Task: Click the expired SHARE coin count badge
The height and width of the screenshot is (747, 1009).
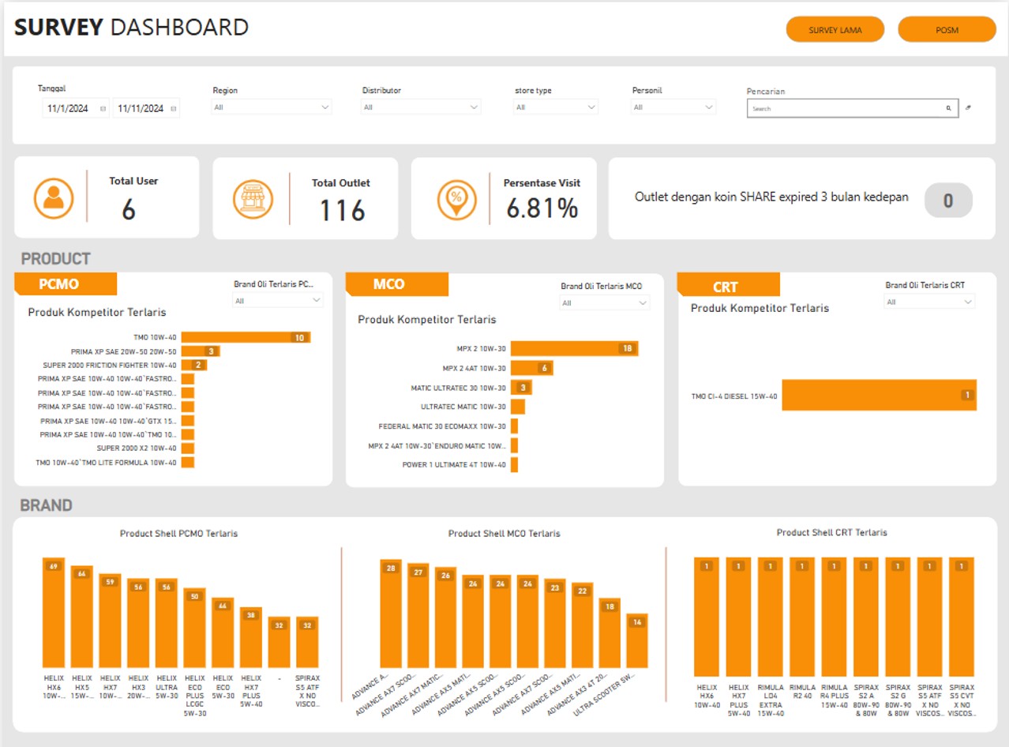Action: point(947,201)
